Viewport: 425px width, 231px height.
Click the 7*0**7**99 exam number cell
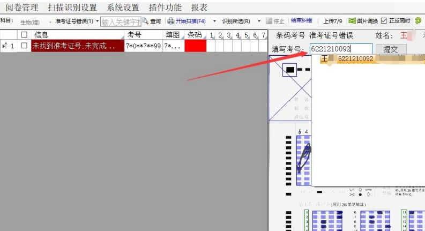(x=144, y=46)
